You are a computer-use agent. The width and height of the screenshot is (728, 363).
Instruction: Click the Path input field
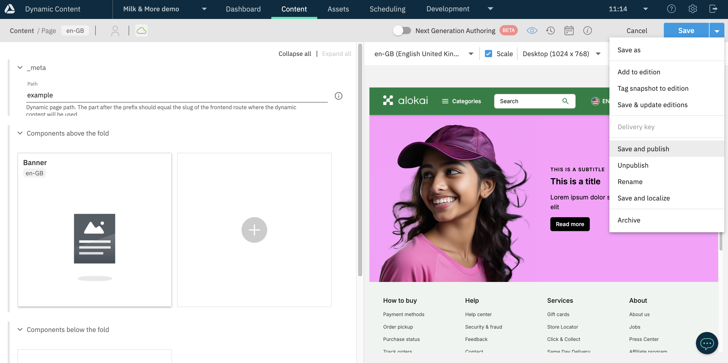tap(177, 95)
